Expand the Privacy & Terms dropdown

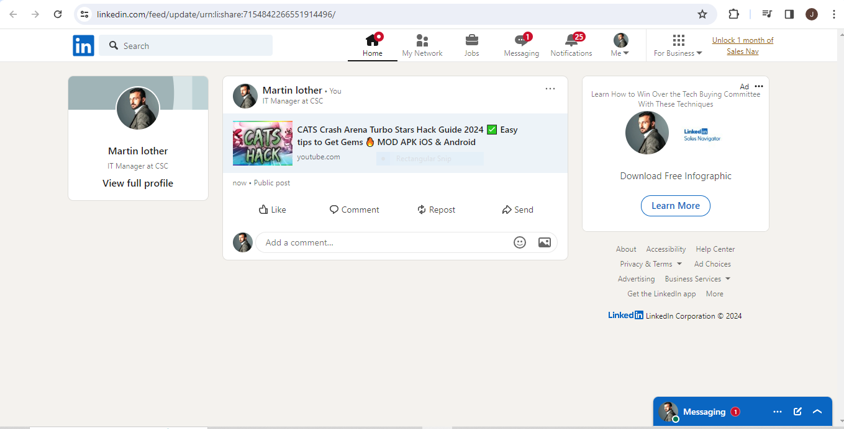pyautogui.click(x=651, y=264)
